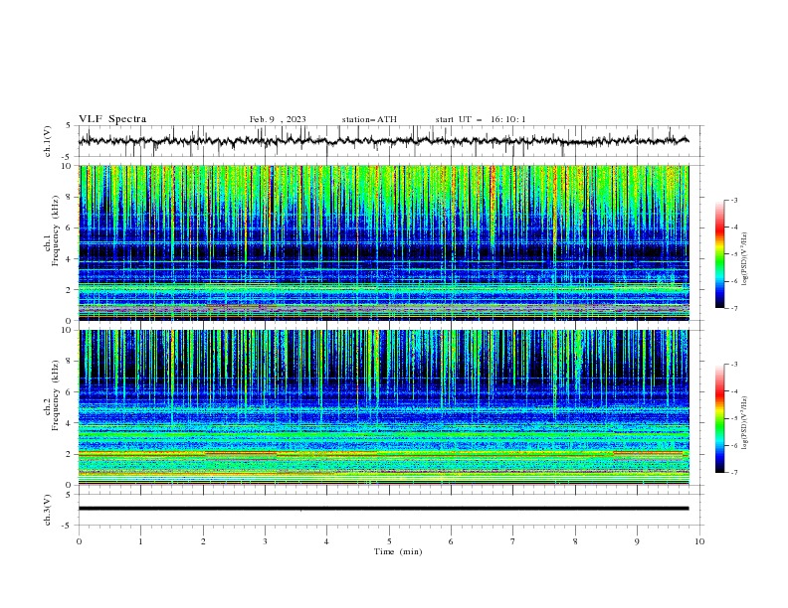Viewport: 788px width, 608px height.
Task: Click the time axis tick label "1"
Action: [140, 541]
